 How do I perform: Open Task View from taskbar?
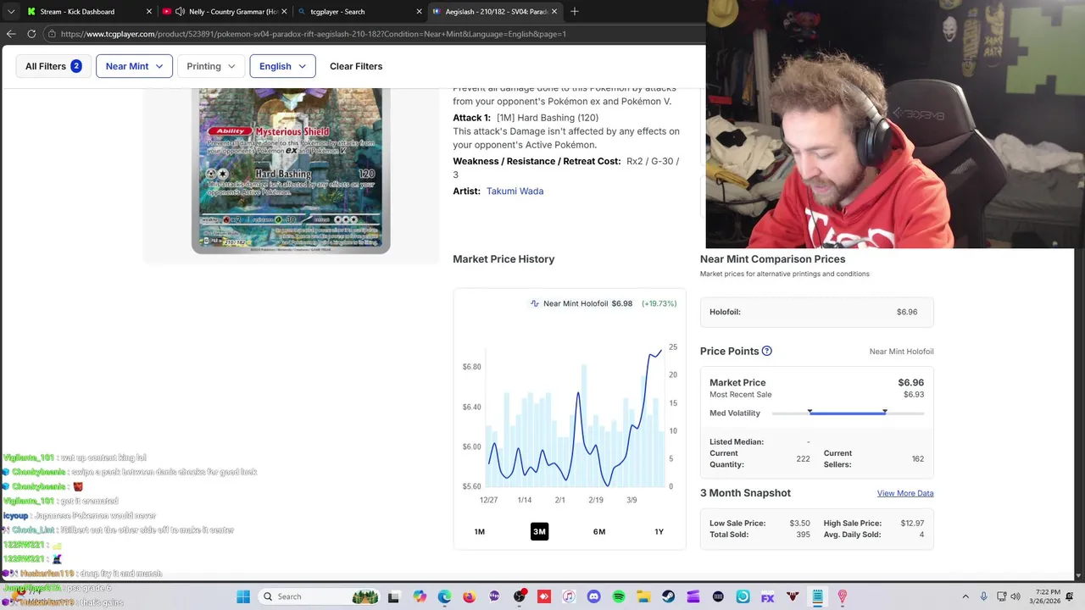click(393, 596)
